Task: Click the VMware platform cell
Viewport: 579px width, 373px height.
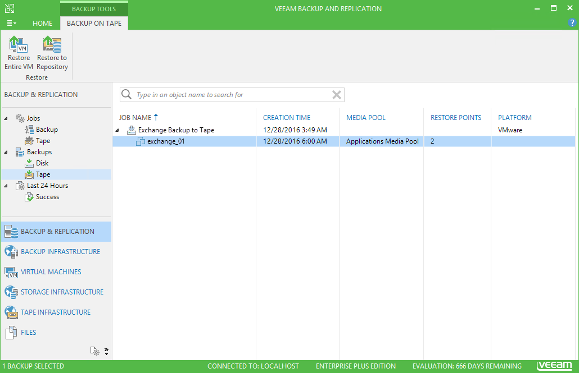Action: [510, 130]
